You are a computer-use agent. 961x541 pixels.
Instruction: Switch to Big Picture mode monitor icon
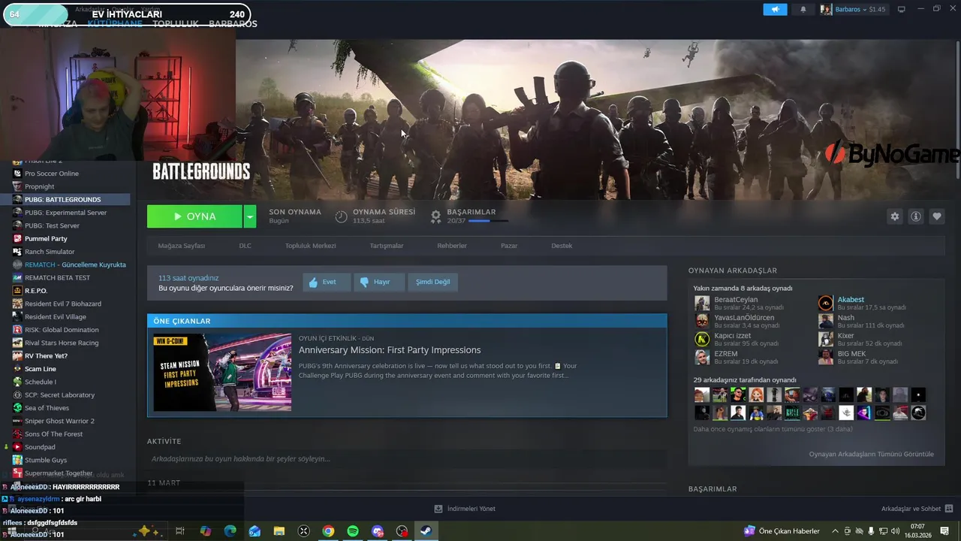point(902,9)
